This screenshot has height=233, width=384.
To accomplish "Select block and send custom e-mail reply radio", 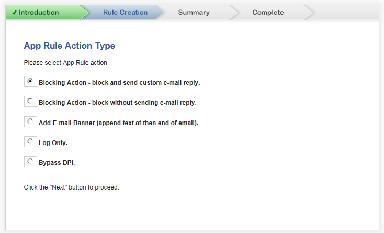I will tap(30, 81).
